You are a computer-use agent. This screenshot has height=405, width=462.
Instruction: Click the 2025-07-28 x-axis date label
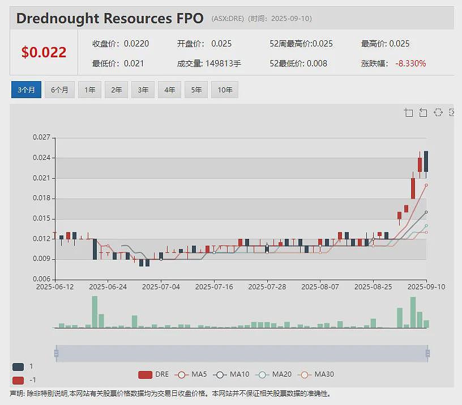pyautogui.click(x=267, y=287)
